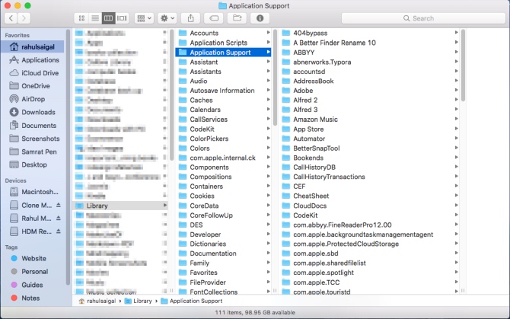Eject the HDM Re... volume

59,231
